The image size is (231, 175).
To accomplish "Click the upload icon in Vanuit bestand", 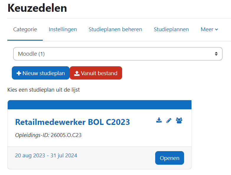I will (x=77, y=73).
